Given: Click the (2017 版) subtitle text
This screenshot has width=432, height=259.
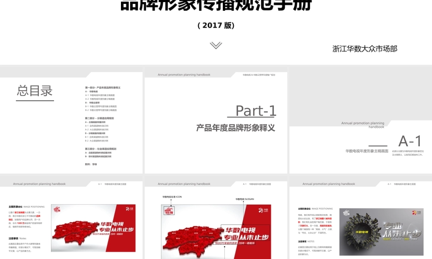Looking at the screenshot, I should tap(216, 25).
